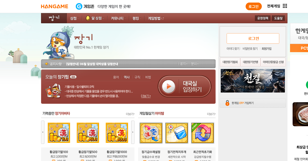
Task: Click the 황금장기알100 item name
Action: coord(59,152)
